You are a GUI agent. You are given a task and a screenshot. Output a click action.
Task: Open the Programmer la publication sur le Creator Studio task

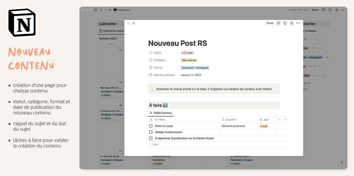tap(185, 138)
